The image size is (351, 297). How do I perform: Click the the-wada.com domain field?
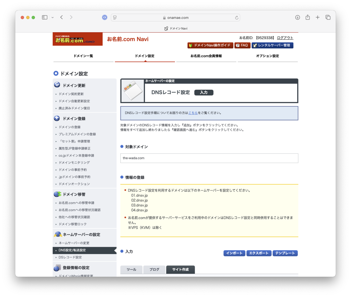(209, 158)
